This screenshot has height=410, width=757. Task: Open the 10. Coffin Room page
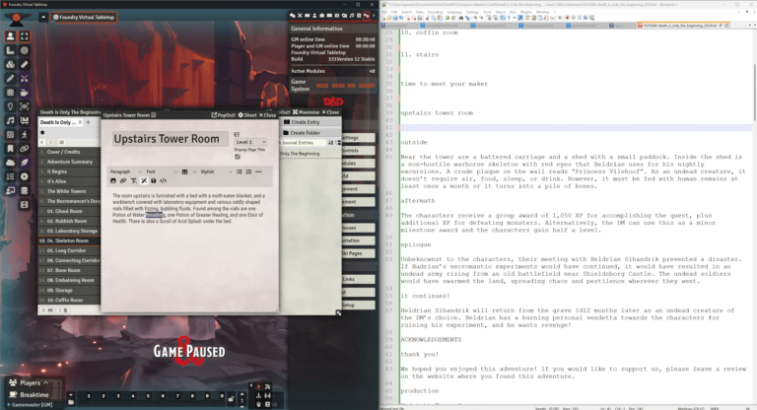[69, 300]
